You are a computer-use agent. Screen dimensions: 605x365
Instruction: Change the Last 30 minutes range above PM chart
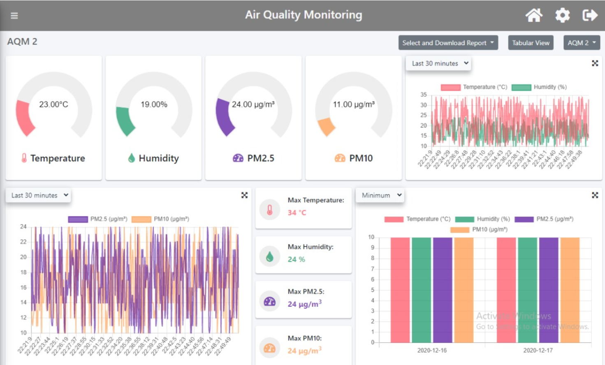pyautogui.click(x=38, y=195)
